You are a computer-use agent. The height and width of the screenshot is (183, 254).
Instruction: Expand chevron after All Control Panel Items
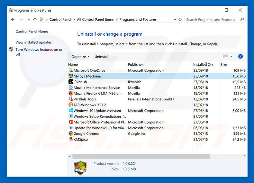(x=117, y=20)
